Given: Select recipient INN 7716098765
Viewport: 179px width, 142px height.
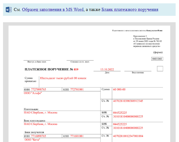Looking at the screenshot, I should pyautogui.click(x=39, y=136).
